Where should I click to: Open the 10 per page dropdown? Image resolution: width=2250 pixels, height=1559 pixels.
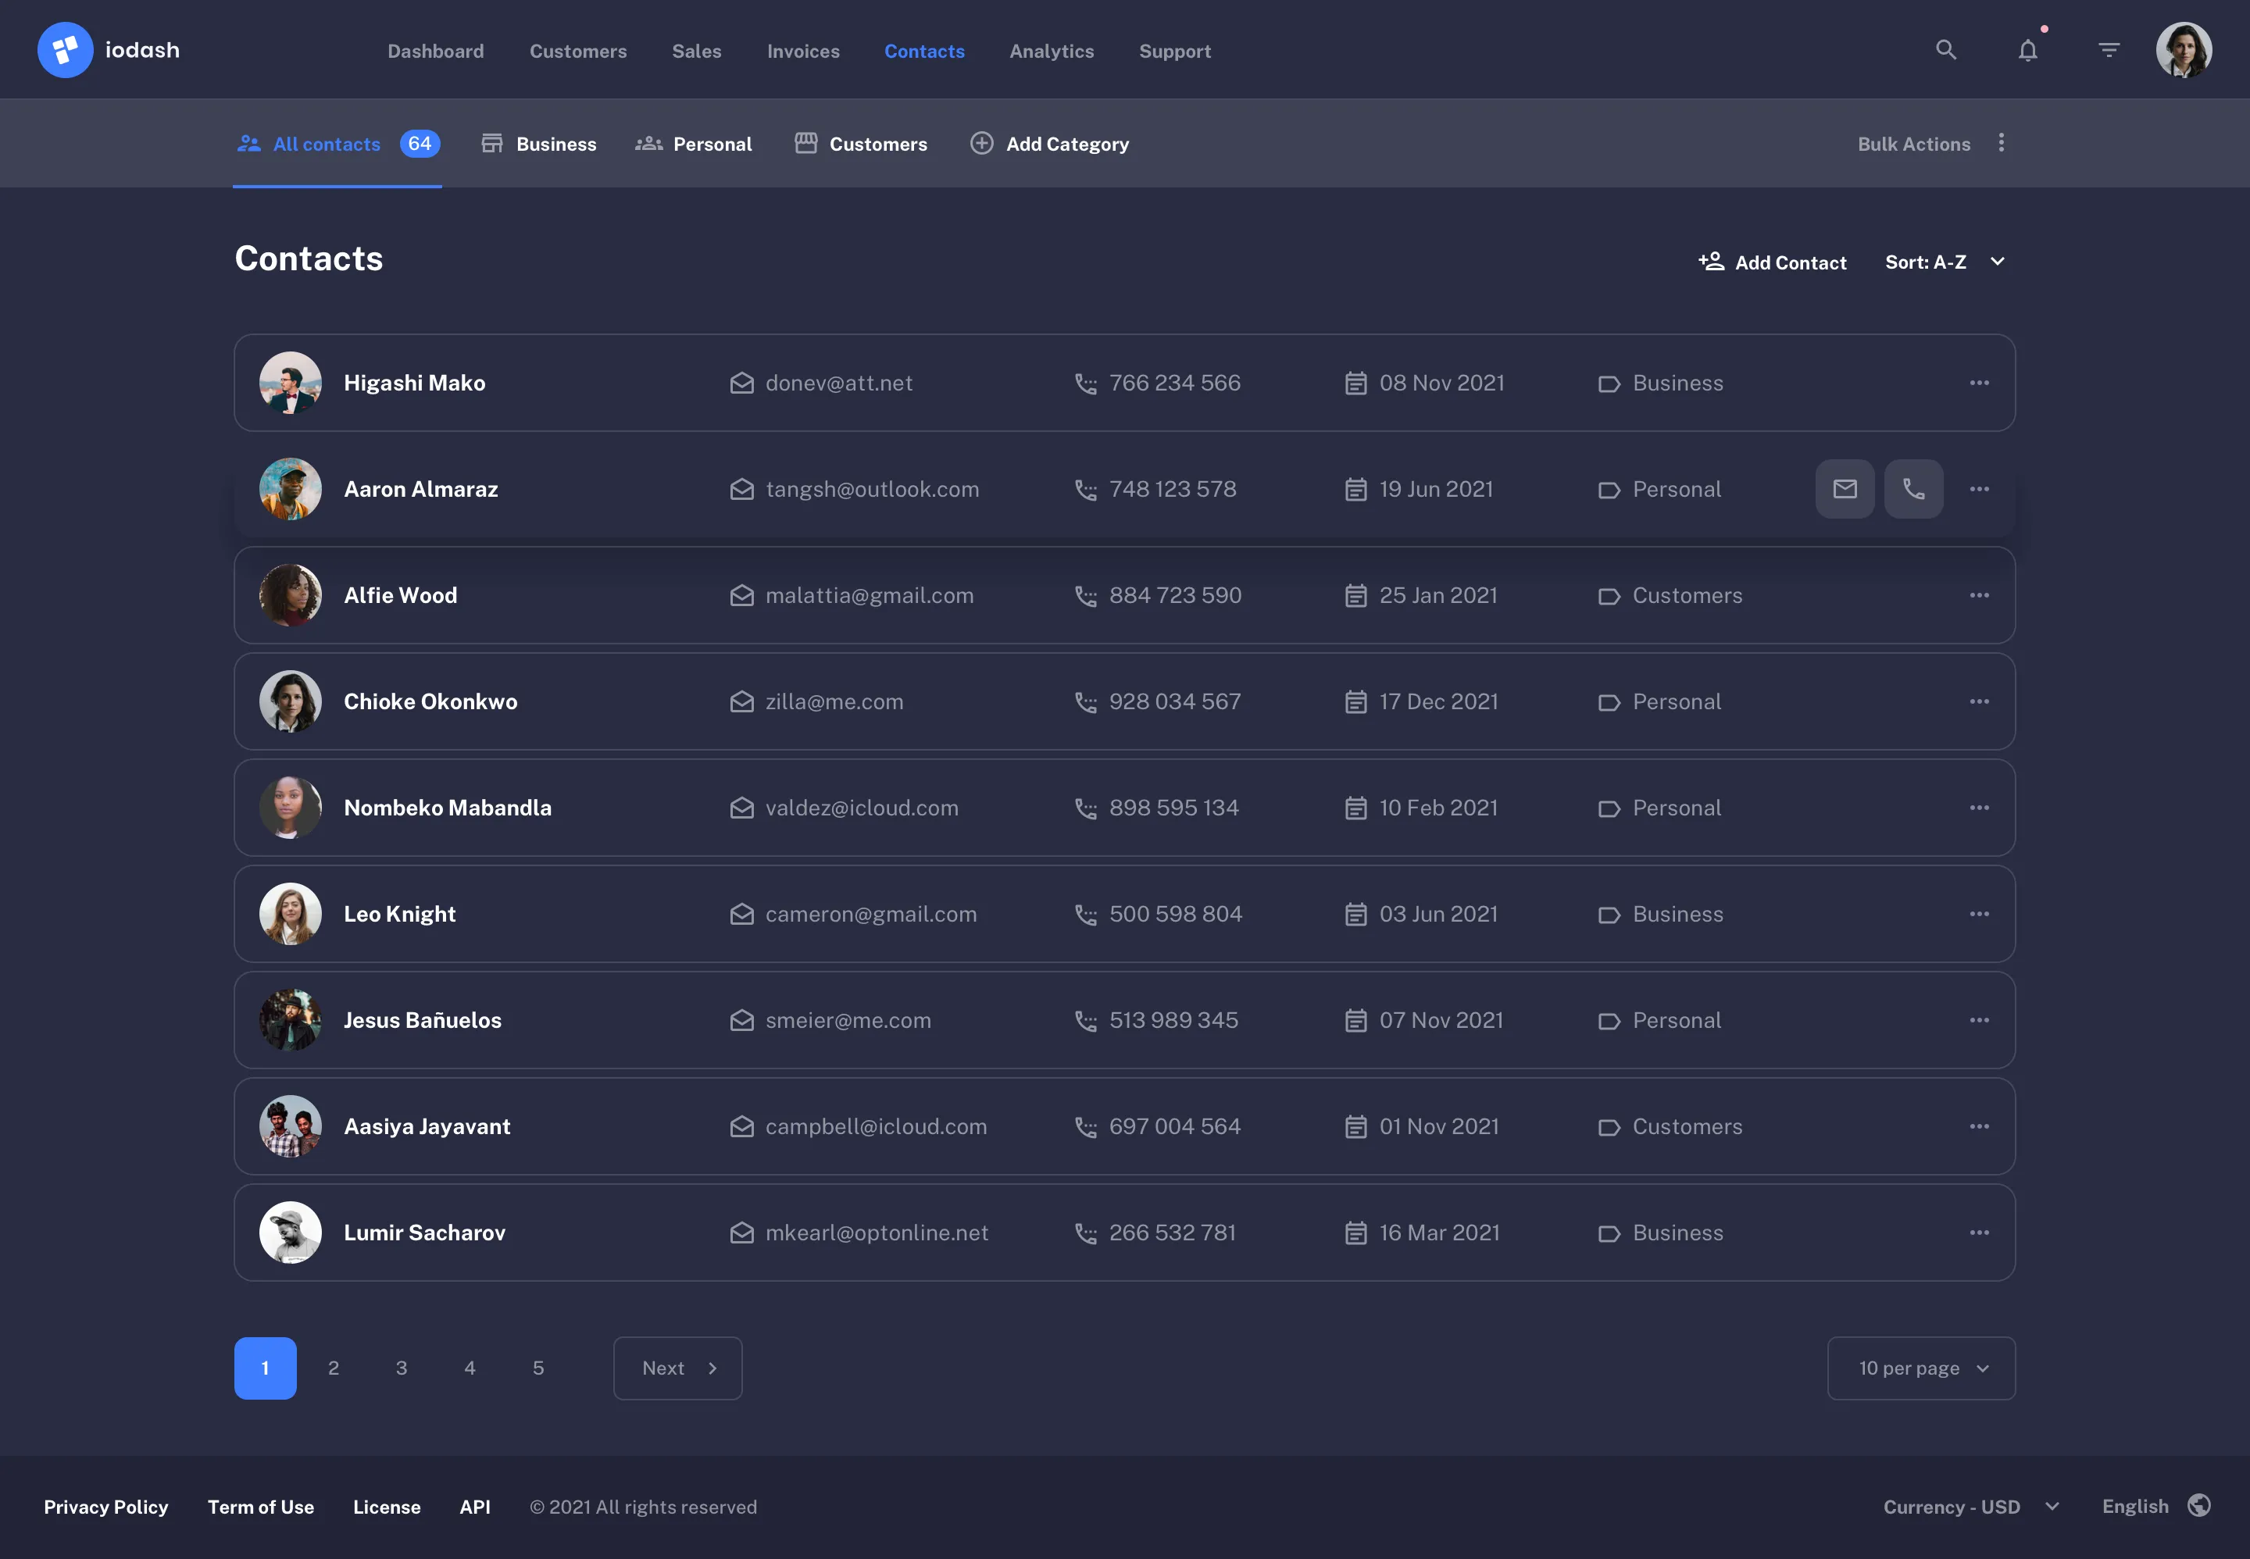tap(1920, 1368)
